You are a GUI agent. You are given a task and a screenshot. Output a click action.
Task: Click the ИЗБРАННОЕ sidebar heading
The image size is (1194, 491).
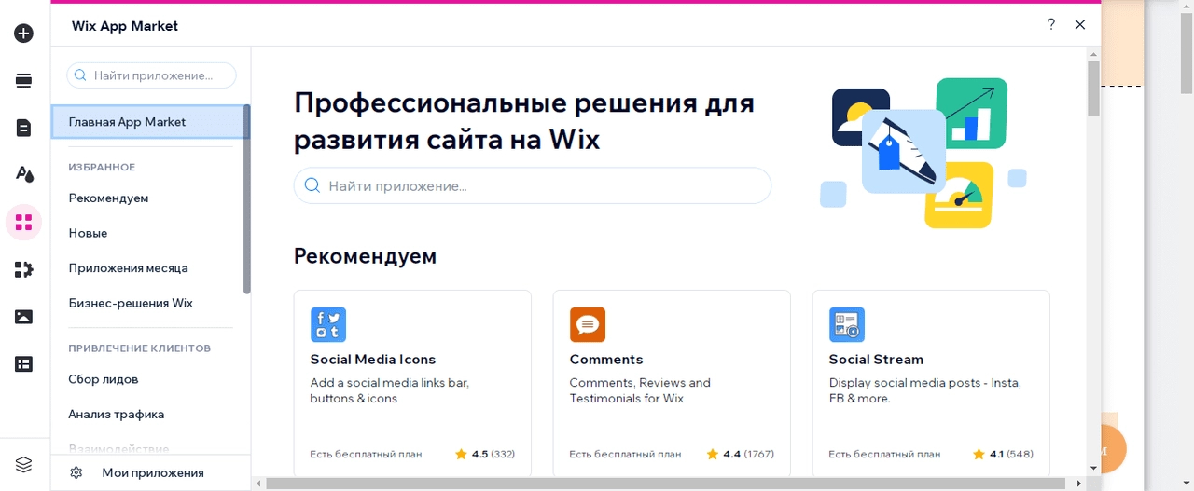click(x=102, y=168)
